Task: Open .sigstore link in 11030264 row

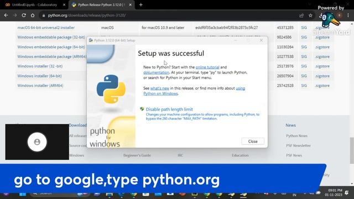Action: pyautogui.click(x=322, y=47)
